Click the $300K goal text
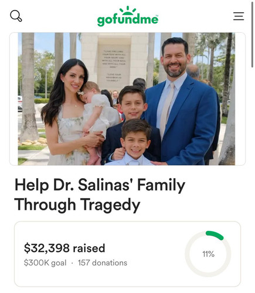Screen dimensions: 255x293 (45, 263)
